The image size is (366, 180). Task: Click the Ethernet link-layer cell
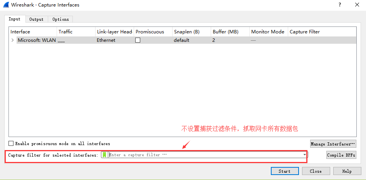coord(106,40)
